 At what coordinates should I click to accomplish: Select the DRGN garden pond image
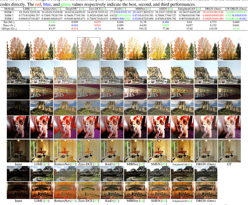tap(206, 174)
